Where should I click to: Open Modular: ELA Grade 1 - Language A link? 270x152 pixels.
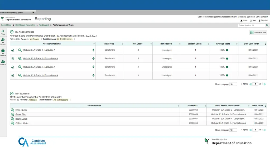point(39,67)
